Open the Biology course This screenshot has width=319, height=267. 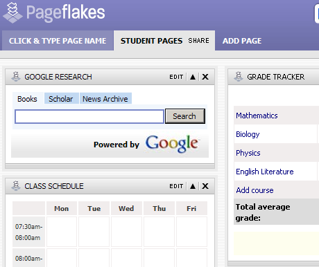click(x=248, y=134)
